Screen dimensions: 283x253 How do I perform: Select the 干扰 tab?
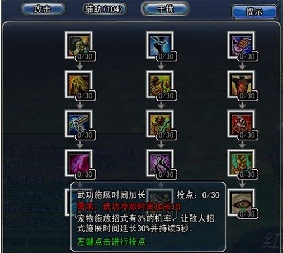(x=166, y=9)
